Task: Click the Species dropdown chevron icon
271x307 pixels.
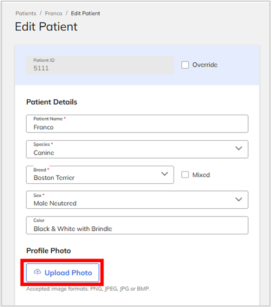Action: tap(238, 148)
